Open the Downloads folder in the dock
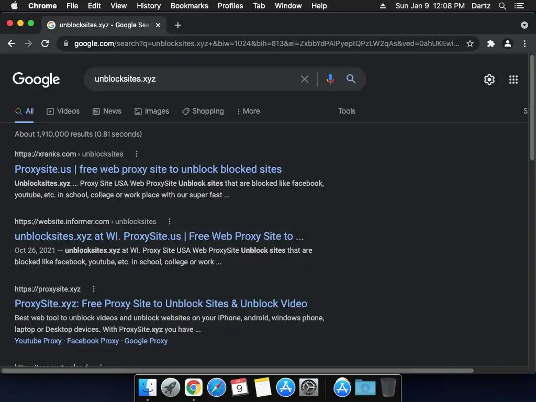 tap(365, 388)
